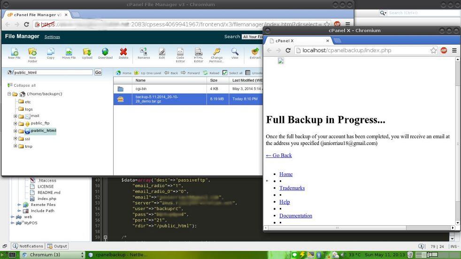
Task: Click the Unselect all checkbox
Action: [248, 73]
